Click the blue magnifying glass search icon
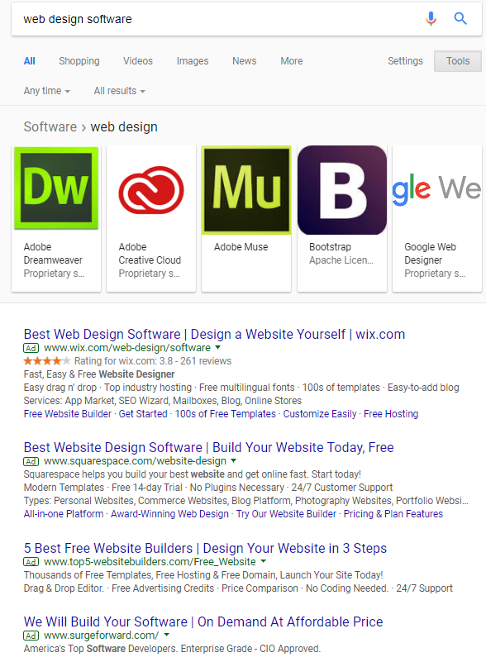The width and height of the screenshot is (486, 662). pyautogui.click(x=460, y=18)
